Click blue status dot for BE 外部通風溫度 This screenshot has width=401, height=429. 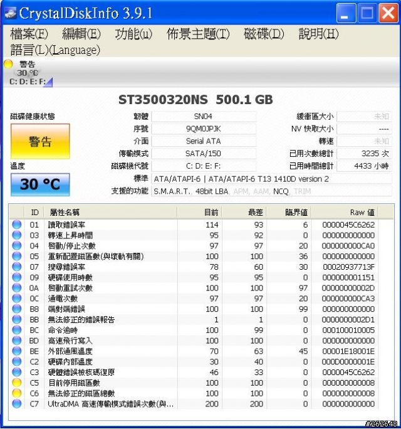click(17, 351)
